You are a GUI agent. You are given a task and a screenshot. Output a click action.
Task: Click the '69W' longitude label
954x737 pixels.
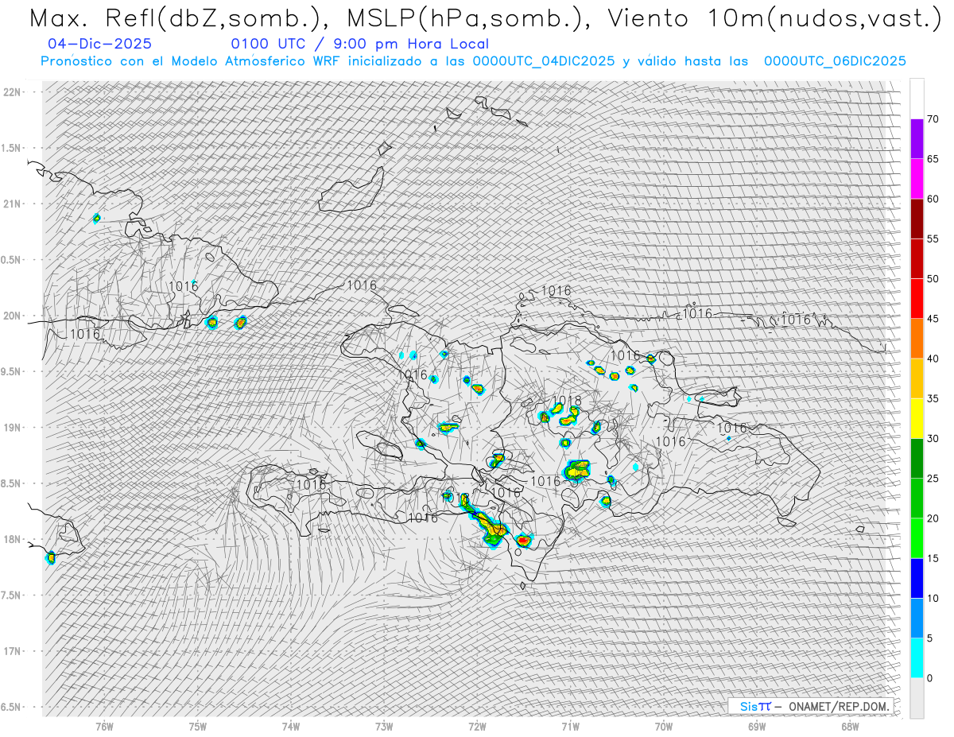point(757,727)
